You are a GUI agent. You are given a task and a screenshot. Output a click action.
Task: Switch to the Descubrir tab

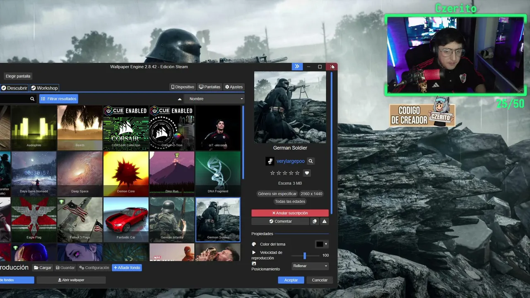click(14, 88)
